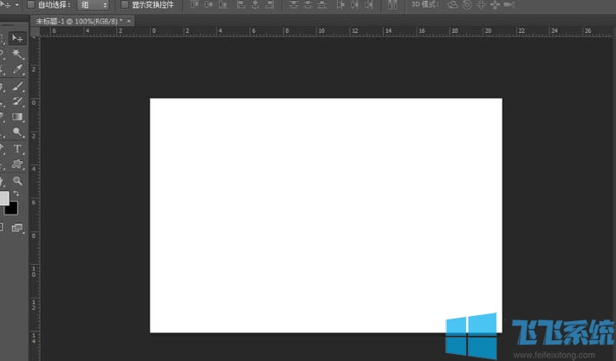Select the Move tool in the toolbox
The width and height of the screenshot is (616, 361).
coord(17,39)
